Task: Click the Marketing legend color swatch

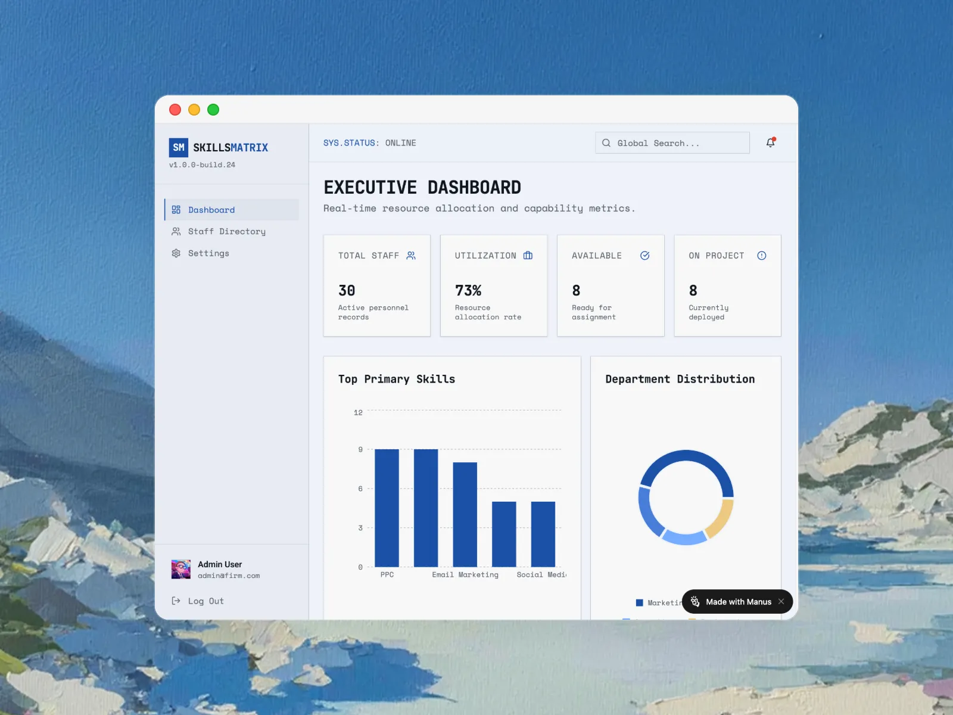Action: click(x=639, y=603)
